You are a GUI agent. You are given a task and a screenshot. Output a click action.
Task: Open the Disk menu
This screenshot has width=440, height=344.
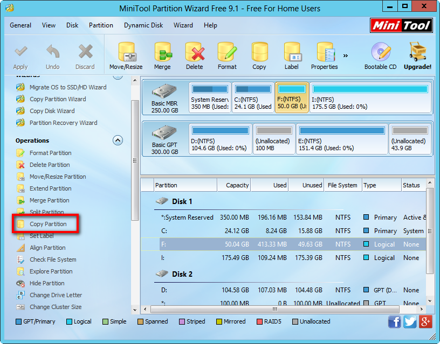[x=72, y=25]
